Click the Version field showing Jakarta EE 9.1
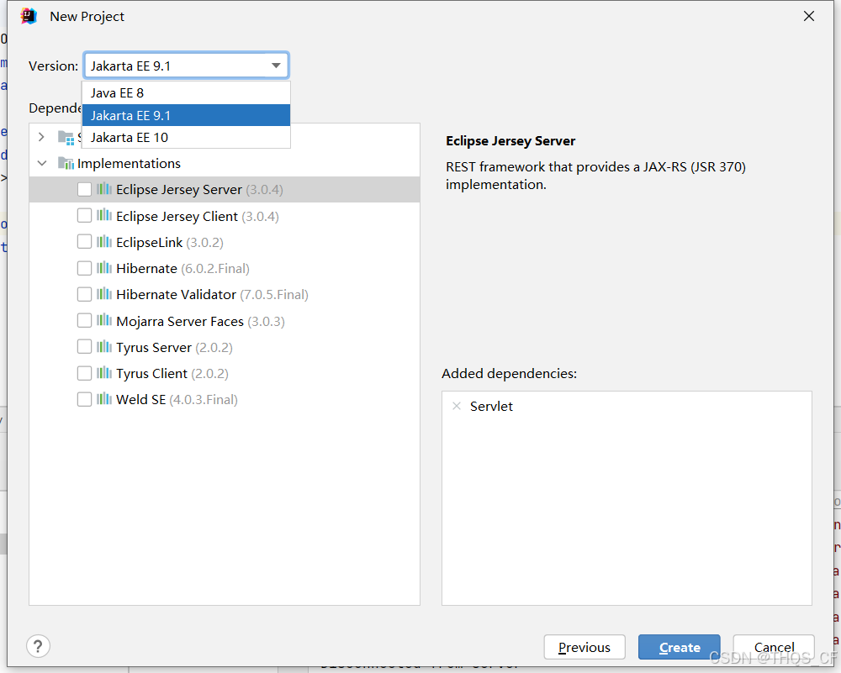This screenshot has width=841, height=673. coord(186,66)
